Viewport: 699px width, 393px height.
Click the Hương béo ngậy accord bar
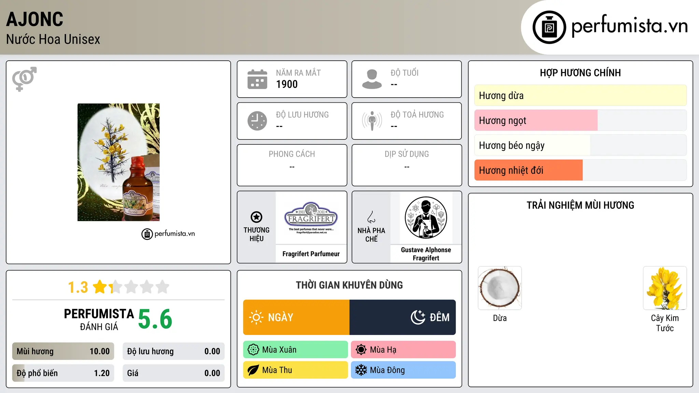pos(580,145)
